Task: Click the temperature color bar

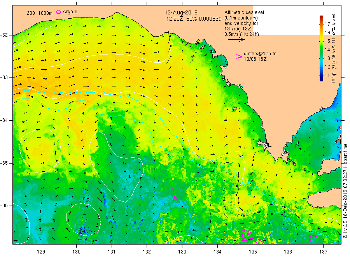Action: pyautogui.click(x=322, y=48)
